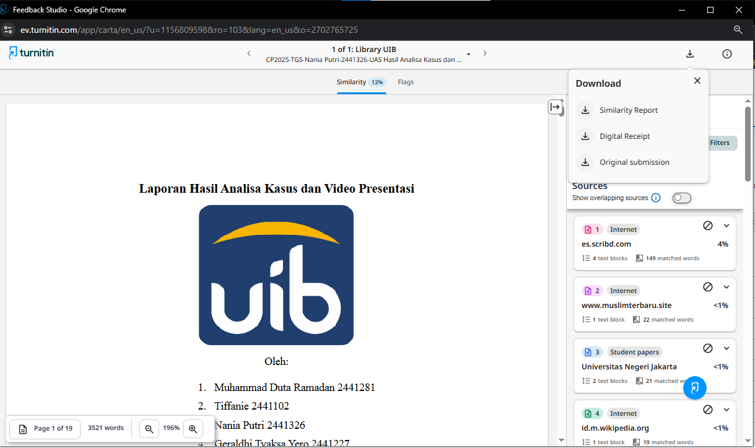Image resolution: width=755 pixels, height=448 pixels.
Task: Expand www.muslimterbaru.site source card
Action: (727, 287)
